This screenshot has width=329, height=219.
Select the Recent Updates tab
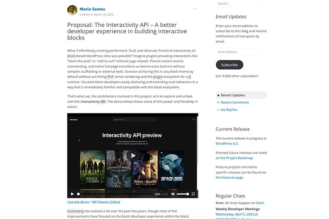coord(241,95)
